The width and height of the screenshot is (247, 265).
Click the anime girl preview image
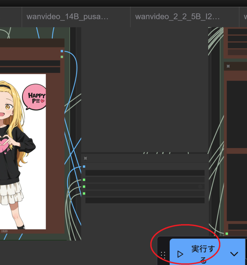23,152
